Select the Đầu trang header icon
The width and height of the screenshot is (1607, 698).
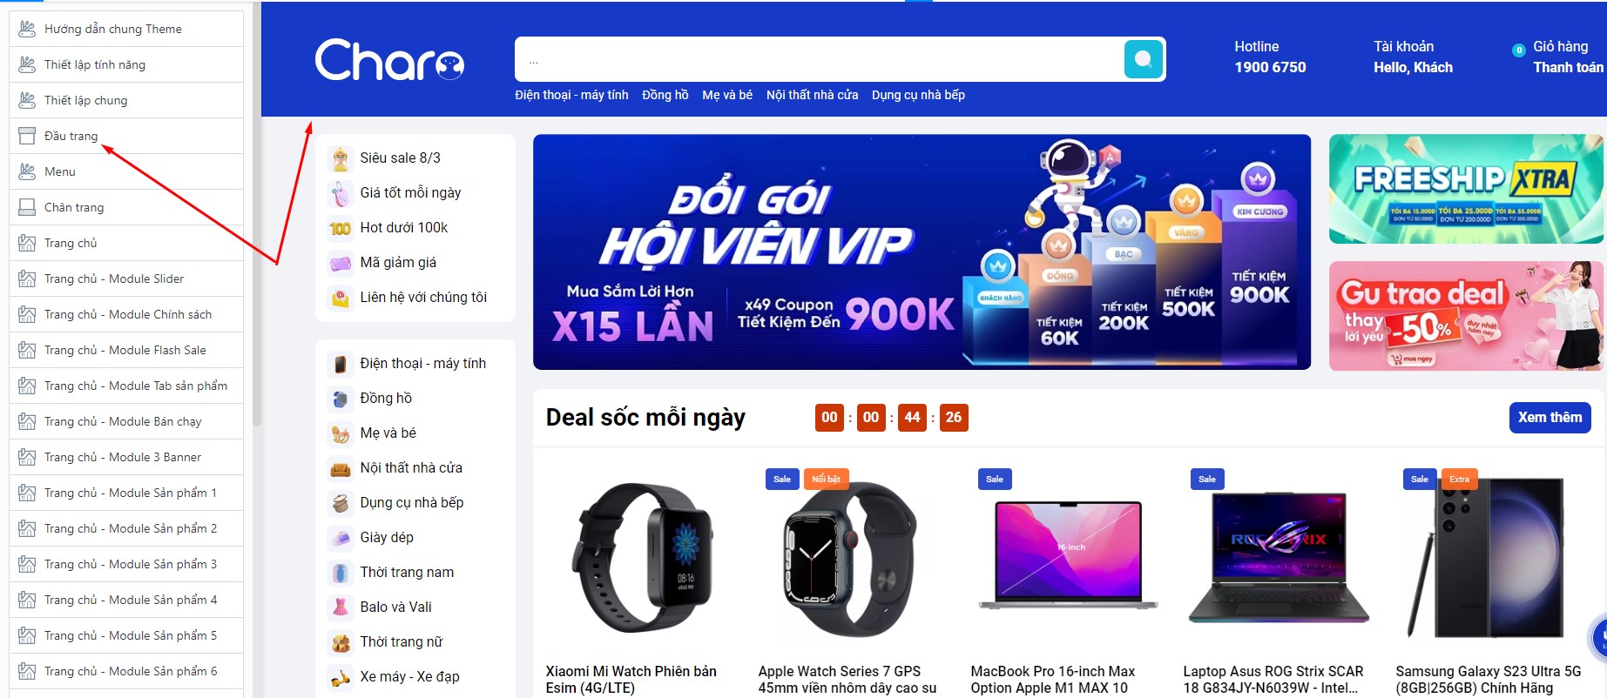click(x=27, y=136)
